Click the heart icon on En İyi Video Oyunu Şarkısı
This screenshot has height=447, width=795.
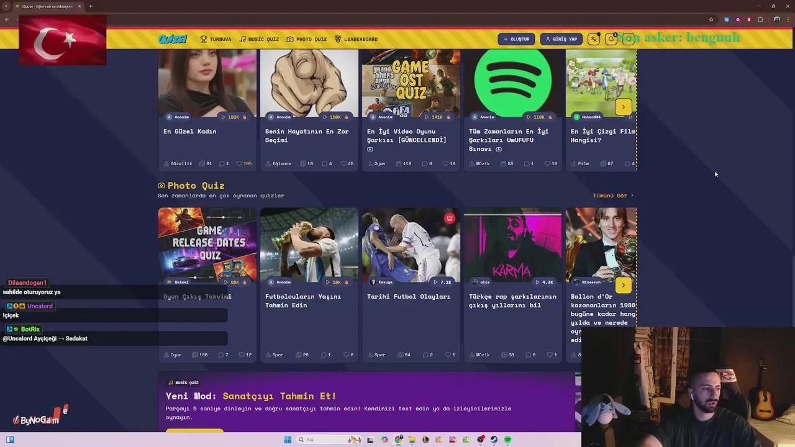[444, 164]
